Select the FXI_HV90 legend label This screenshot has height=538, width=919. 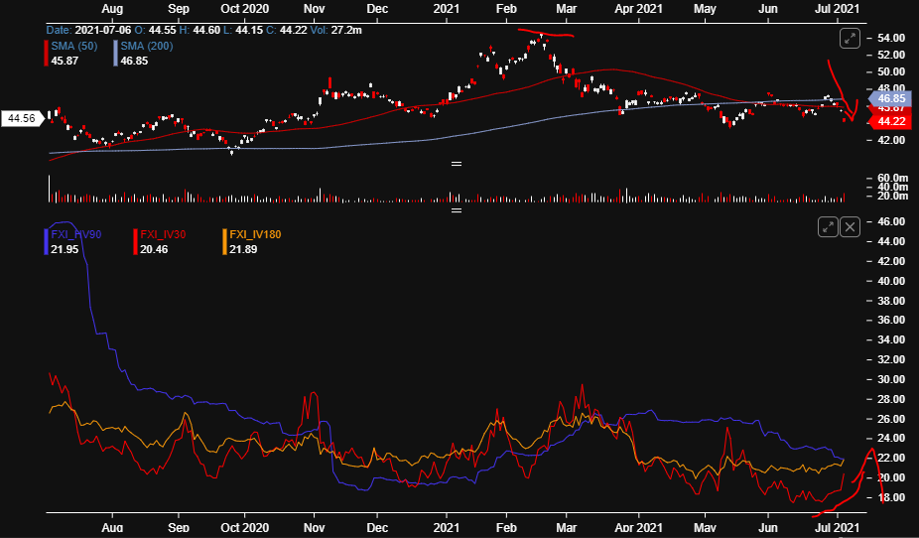pyautogui.click(x=76, y=234)
